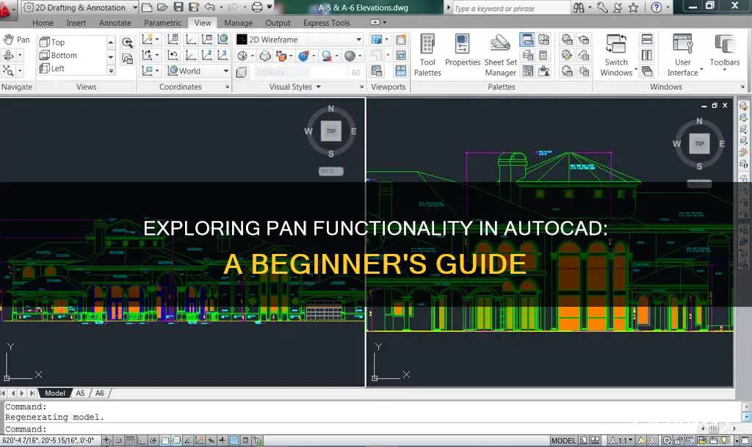
Task: Switch to the A5 layout tab
Action: [x=80, y=393]
